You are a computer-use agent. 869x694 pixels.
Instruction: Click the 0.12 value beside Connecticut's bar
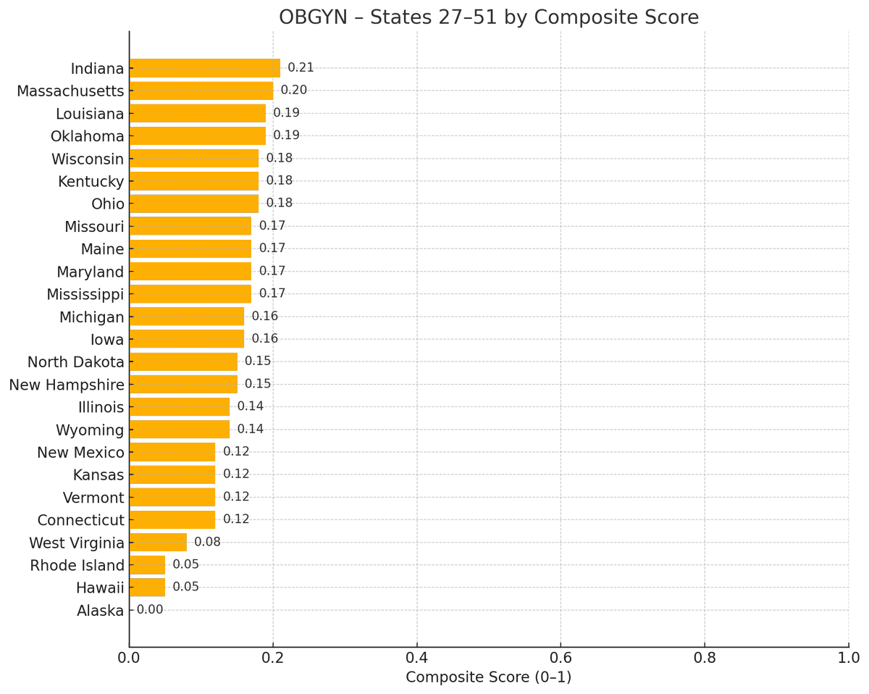point(236,519)
